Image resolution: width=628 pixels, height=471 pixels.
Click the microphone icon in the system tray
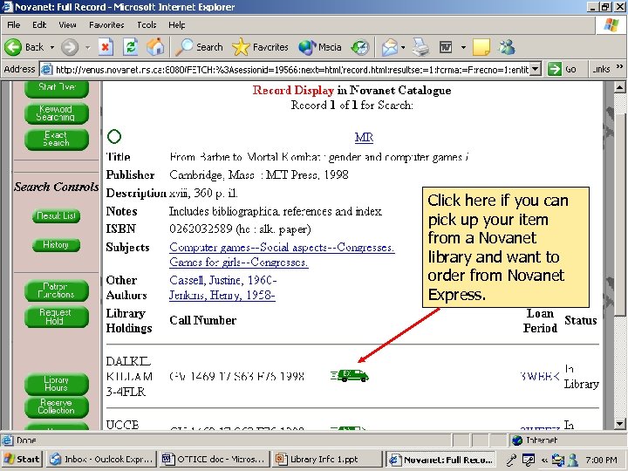point(511,460)
